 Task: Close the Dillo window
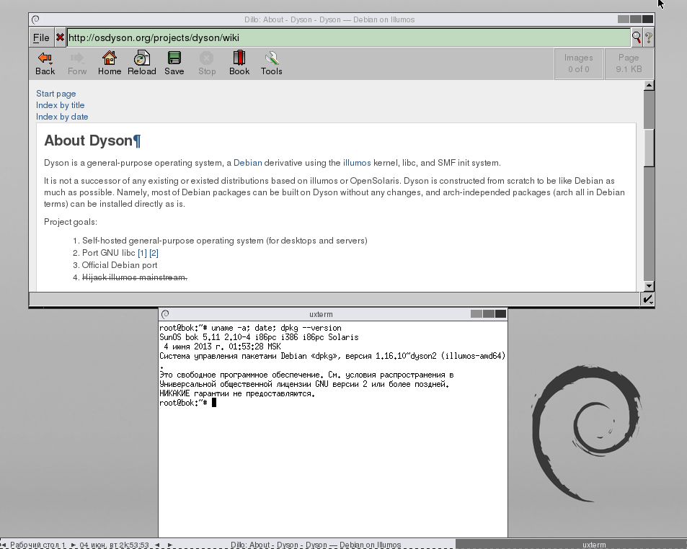647,19
